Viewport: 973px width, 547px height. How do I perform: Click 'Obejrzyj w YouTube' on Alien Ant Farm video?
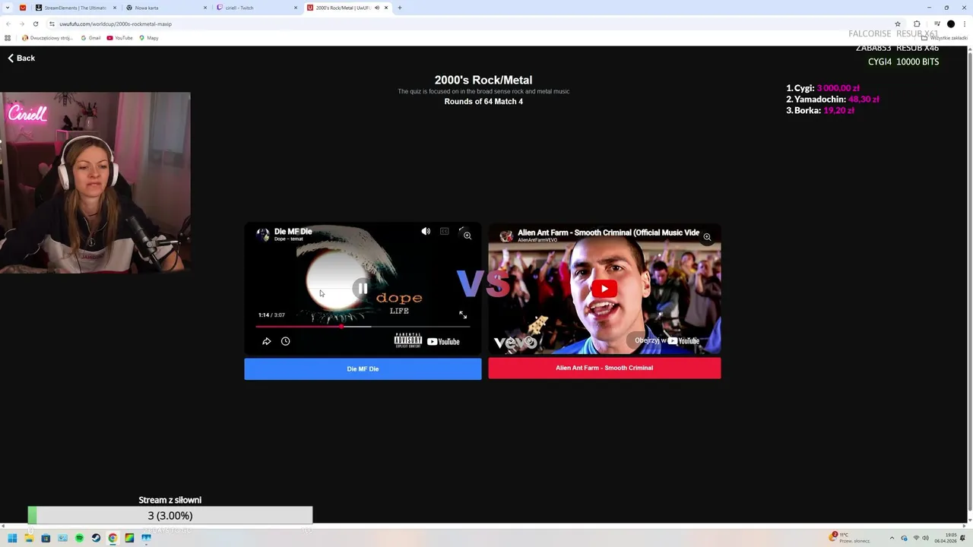click(667, 340)
